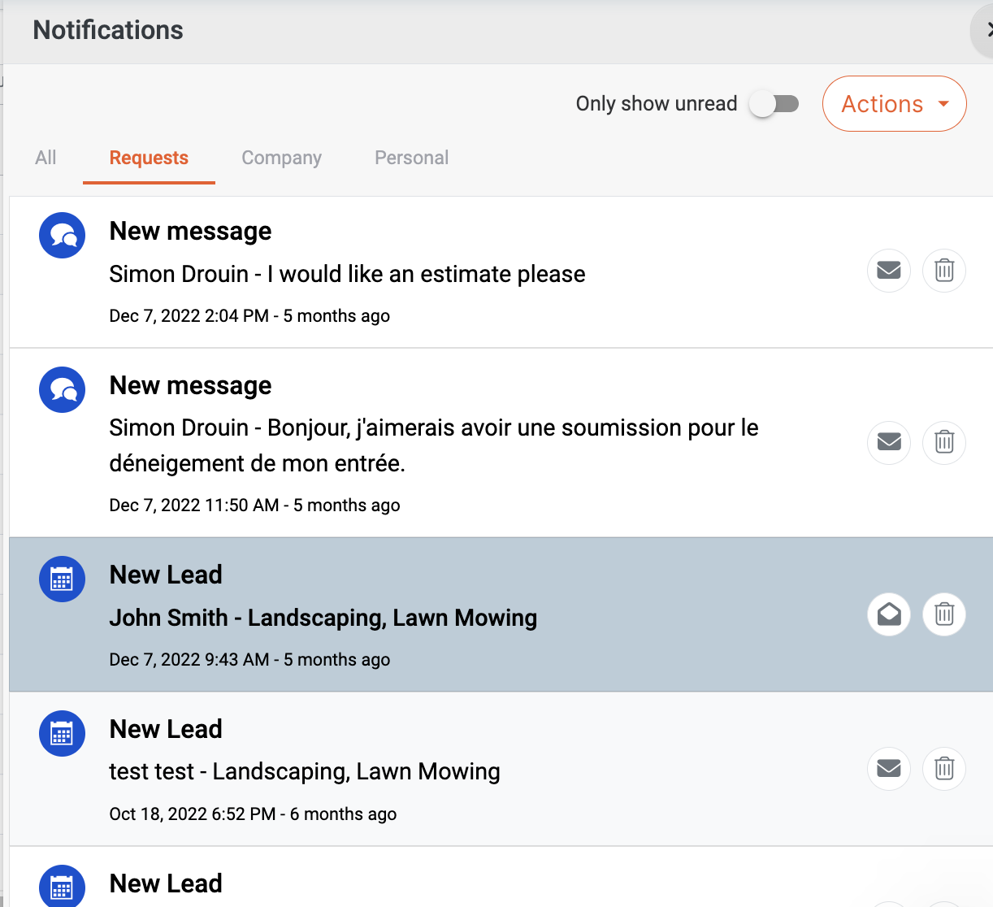Click the chat icon on Simon Drouin's estimate message
Screen dimensions: 993x907
tap(62, 235)
